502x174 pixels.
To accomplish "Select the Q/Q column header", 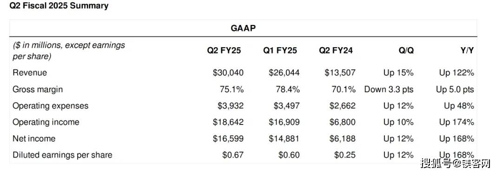I will pos(405,50).
